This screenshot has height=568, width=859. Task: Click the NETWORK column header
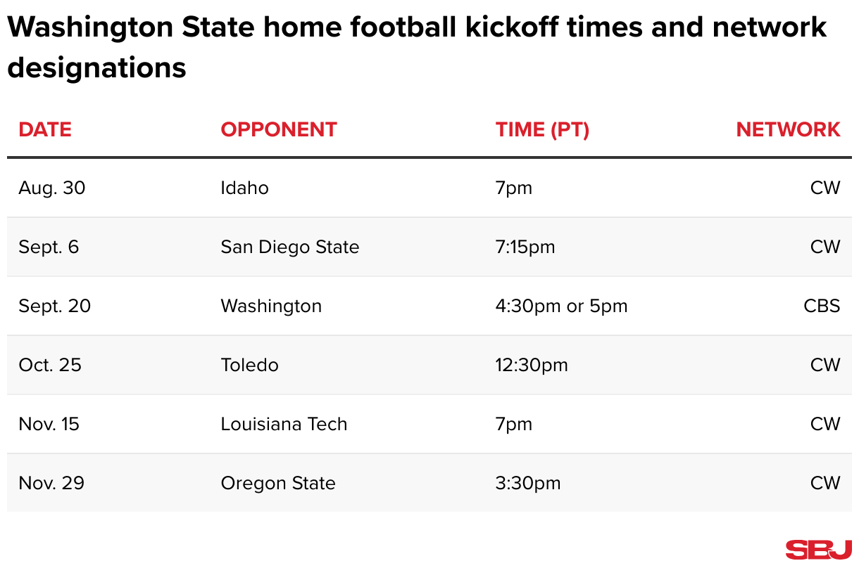pyautogui.click(x=788, y=129)
